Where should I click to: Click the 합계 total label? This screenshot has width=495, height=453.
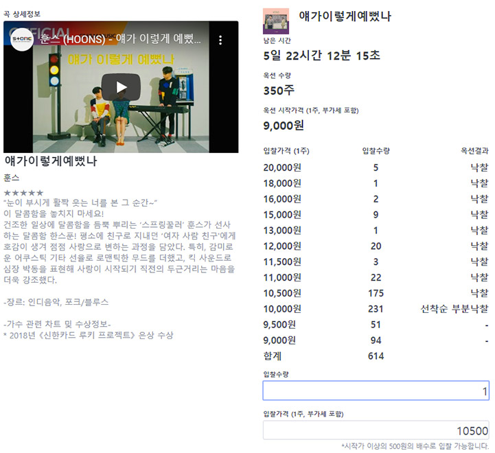click(x=273, y=356)
